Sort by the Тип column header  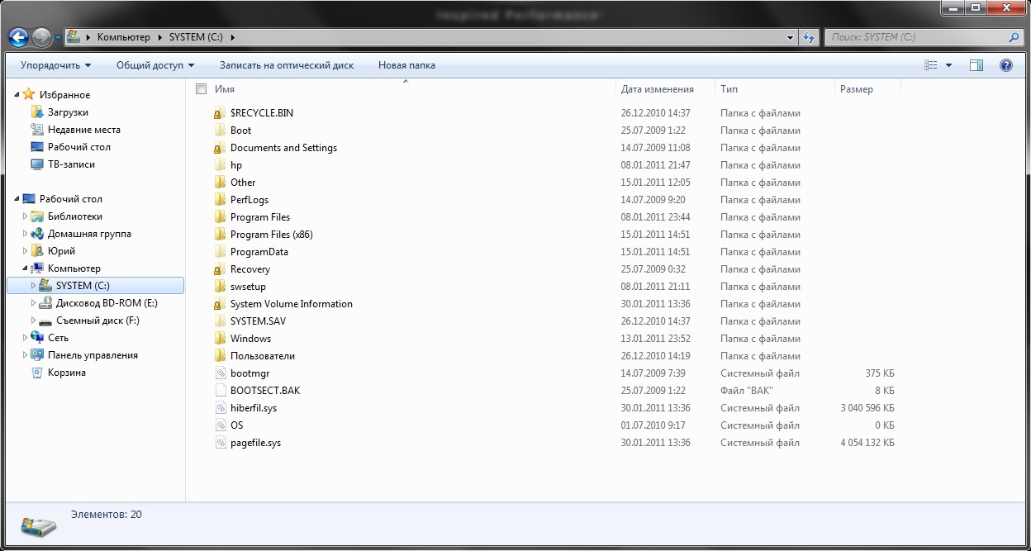tap(729, 89)
